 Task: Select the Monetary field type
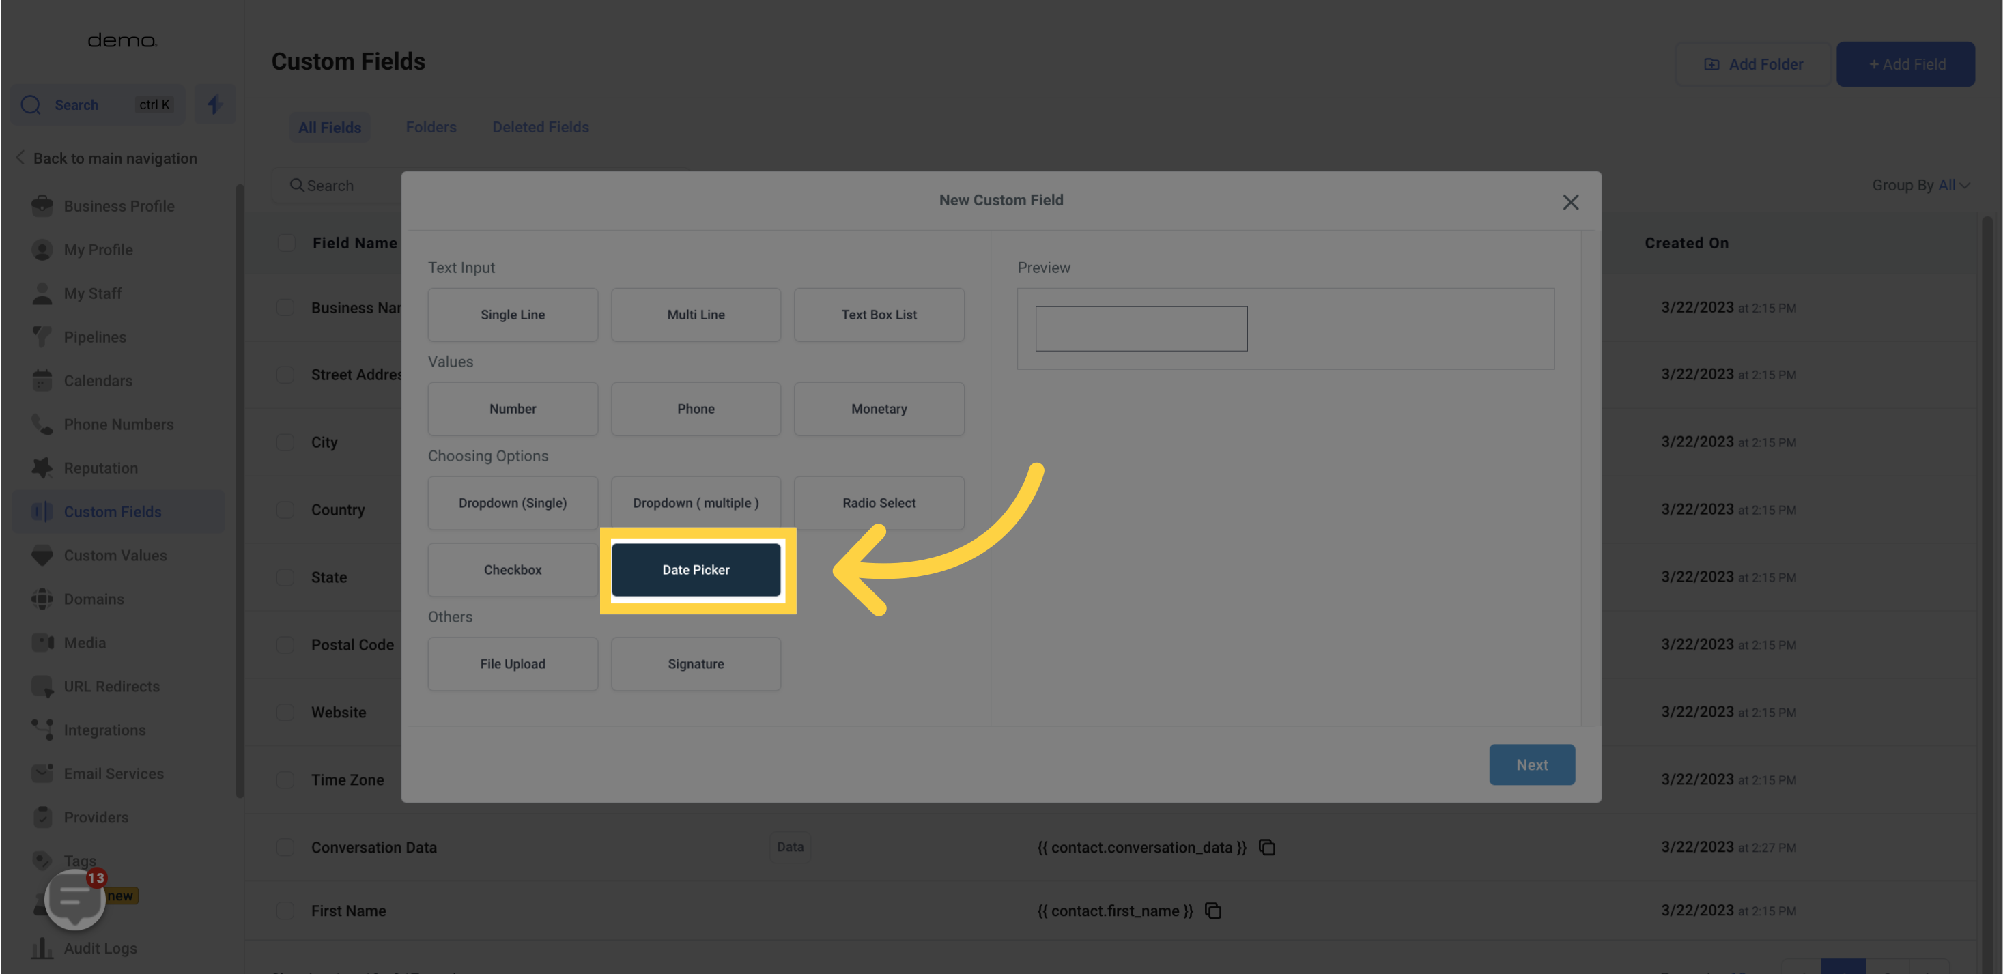pos(879,409)
